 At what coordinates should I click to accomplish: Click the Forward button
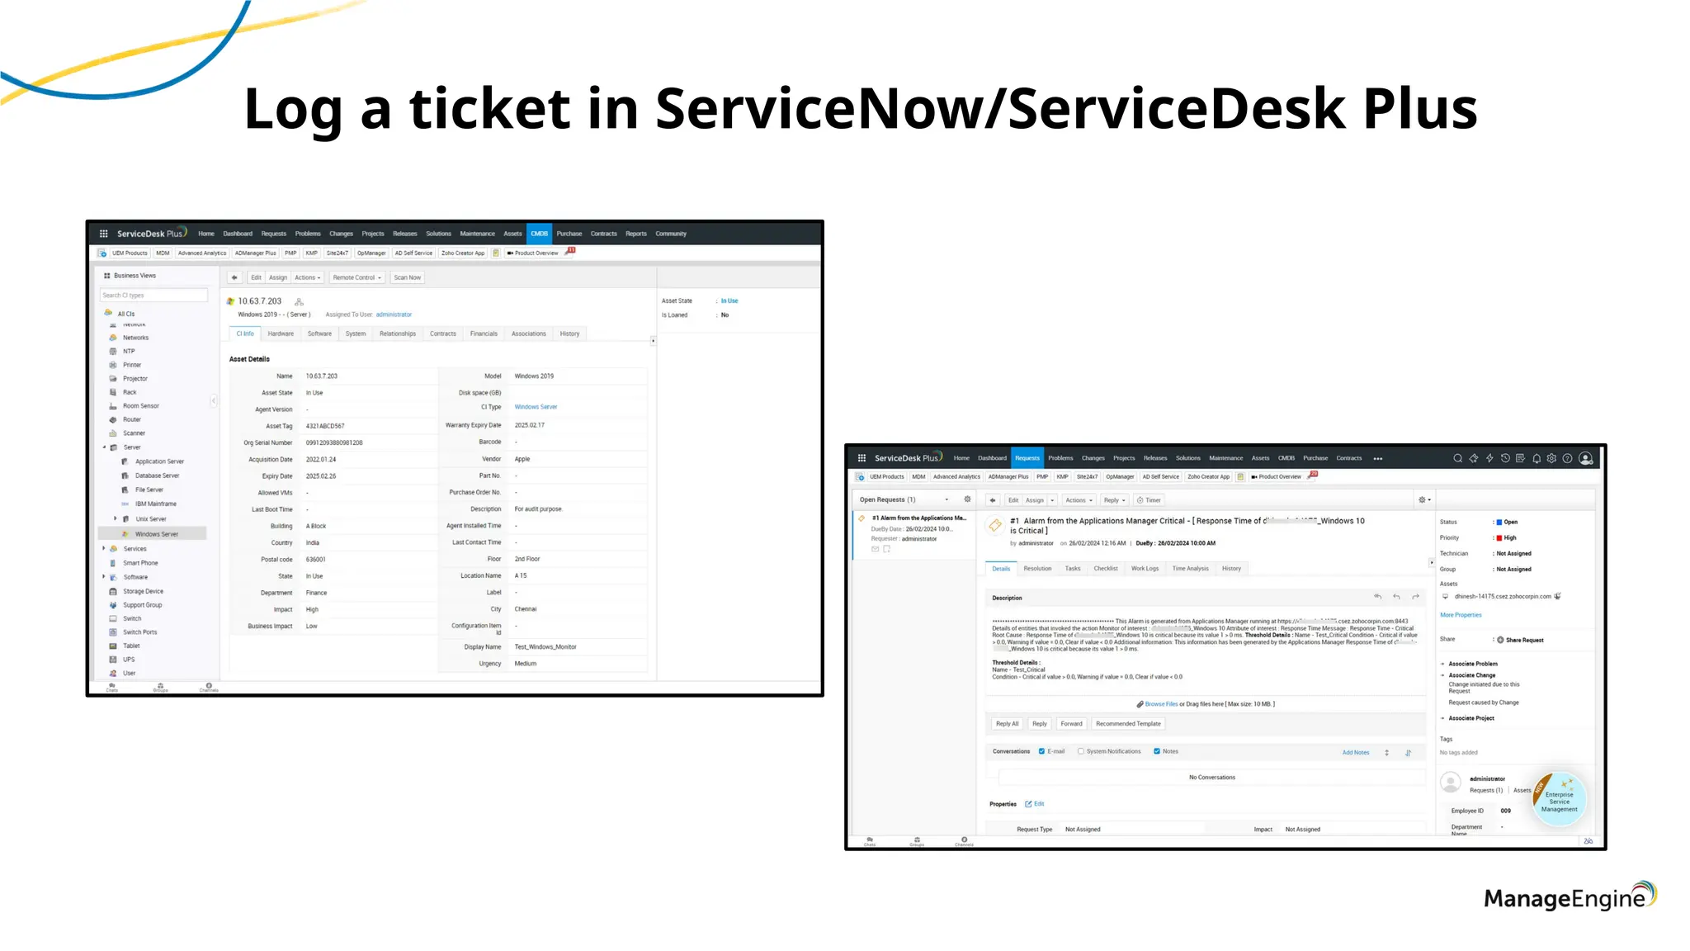tap(1071, 724)
